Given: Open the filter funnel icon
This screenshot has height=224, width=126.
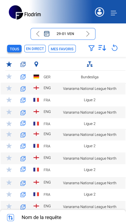Looking at the screenshot, I should pos(91,48).
